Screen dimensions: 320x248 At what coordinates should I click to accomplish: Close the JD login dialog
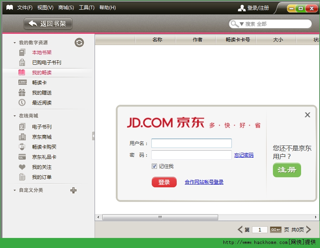click(x=308, y=115)
